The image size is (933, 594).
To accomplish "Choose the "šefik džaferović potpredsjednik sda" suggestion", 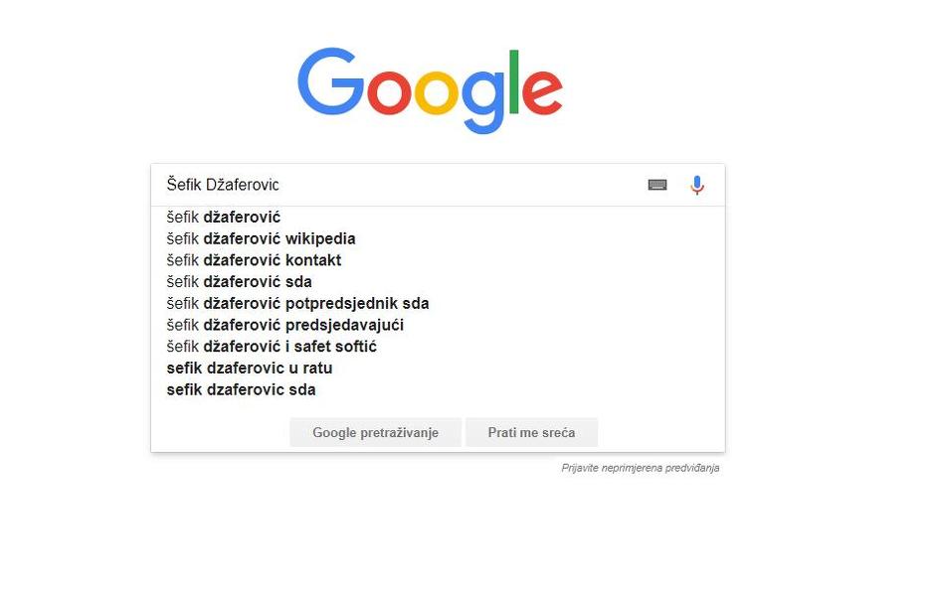I will click(297, 303).
